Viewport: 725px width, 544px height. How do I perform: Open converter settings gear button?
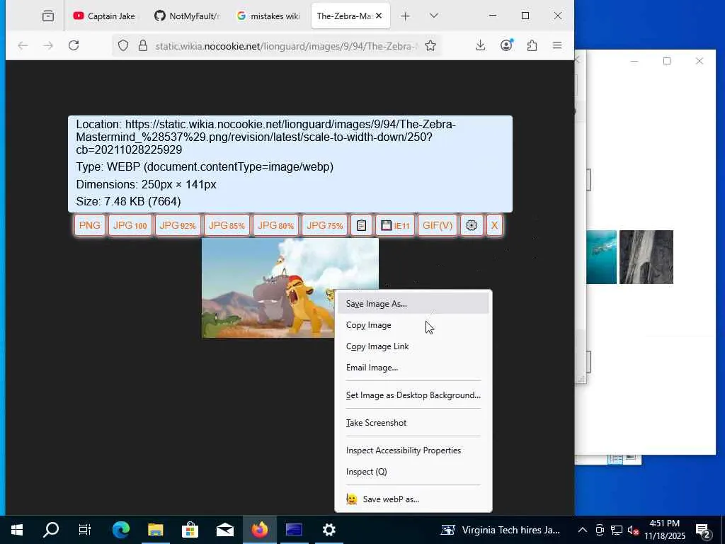[x=471, y=225]
